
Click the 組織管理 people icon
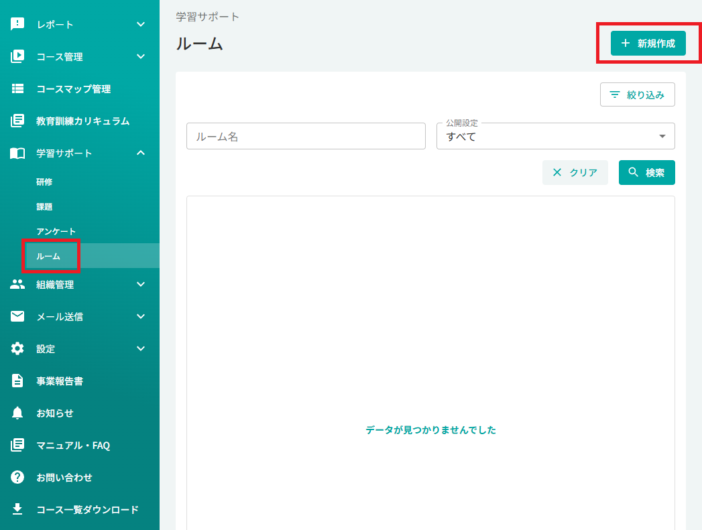(x=17, y=284)
